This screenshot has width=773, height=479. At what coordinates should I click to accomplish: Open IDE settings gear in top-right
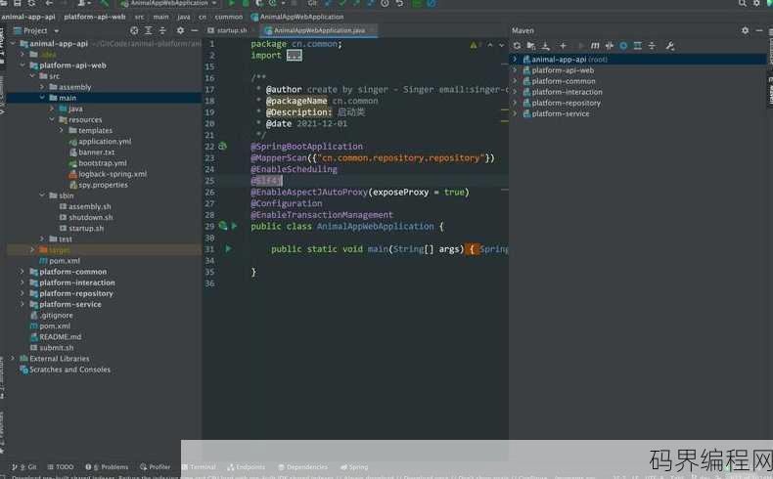756,3
